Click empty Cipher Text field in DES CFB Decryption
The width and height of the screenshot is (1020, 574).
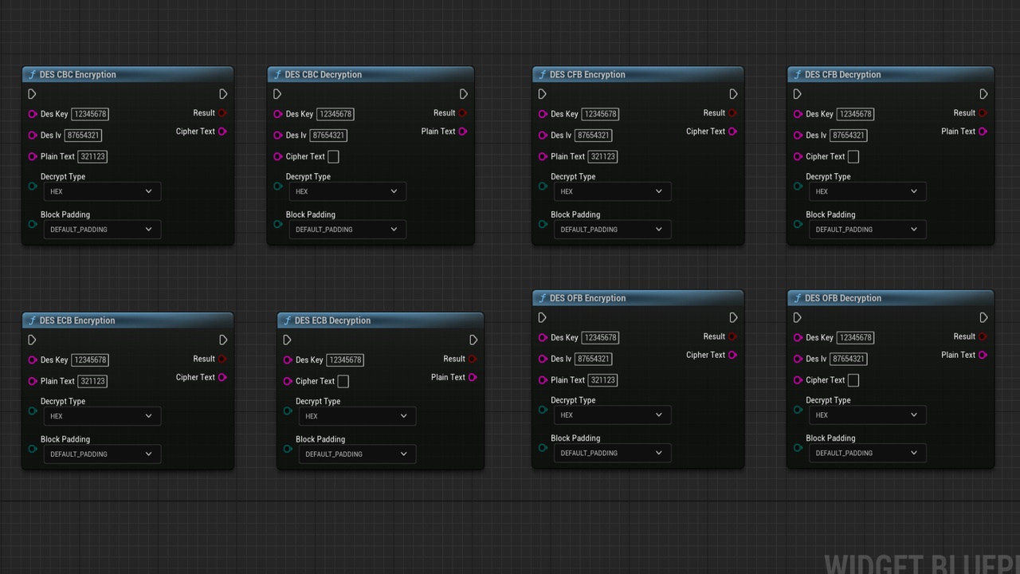(853, 157)
